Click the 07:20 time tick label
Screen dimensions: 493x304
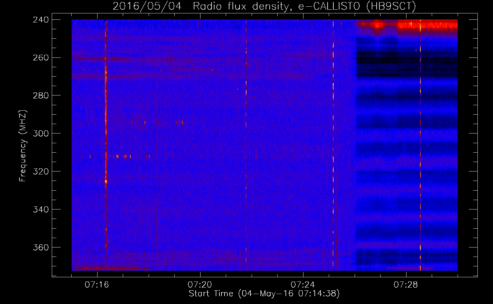pos(200,285)
